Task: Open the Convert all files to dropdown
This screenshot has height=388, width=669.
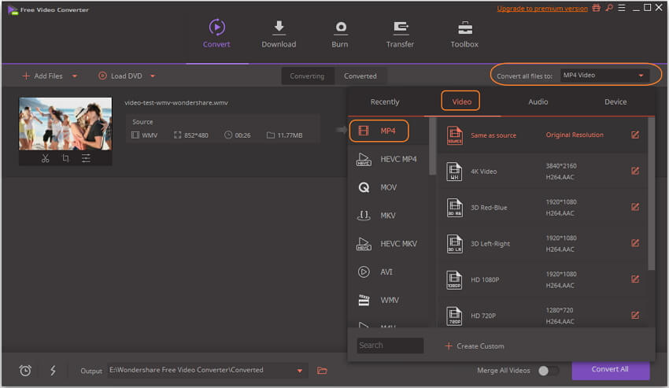Action: 604,76
